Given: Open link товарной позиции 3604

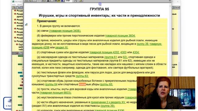Looking at the screenshot, I should 120,36.
